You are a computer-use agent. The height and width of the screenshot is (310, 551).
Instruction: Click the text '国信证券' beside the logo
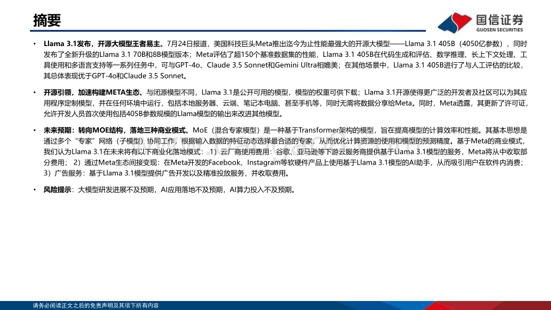[499, 20]
